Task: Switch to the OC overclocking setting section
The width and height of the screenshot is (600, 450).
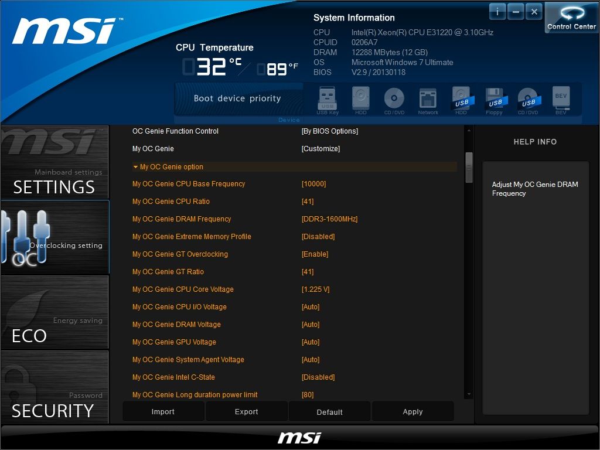Action: pos(54,237)
